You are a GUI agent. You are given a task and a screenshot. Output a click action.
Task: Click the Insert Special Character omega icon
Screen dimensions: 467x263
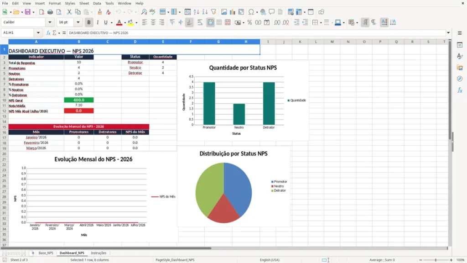pos(251,12)
